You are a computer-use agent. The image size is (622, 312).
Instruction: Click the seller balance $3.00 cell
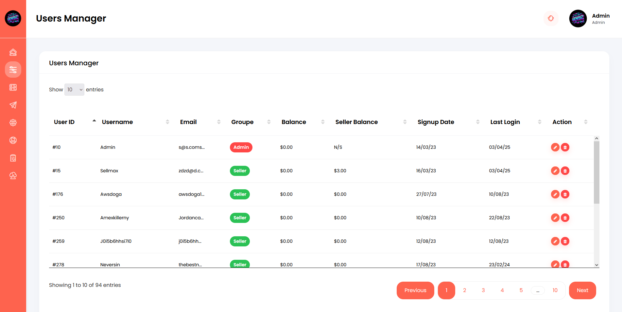340,171
